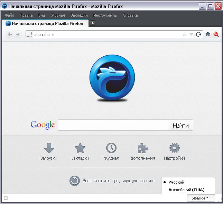The height and width of the screenshot is (204, 223).
Task: Click the red magnifier search icon
Action: pyautogui.click(x=216, y=34)
